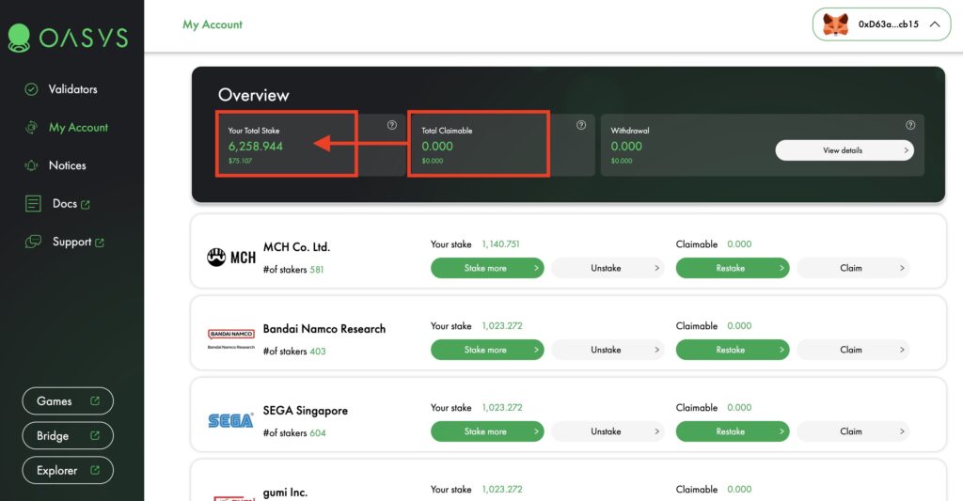Restake MCH Co. Ltd. rewards
The height and width of the screenshot is (501, 963).
(x=732, y=268)
